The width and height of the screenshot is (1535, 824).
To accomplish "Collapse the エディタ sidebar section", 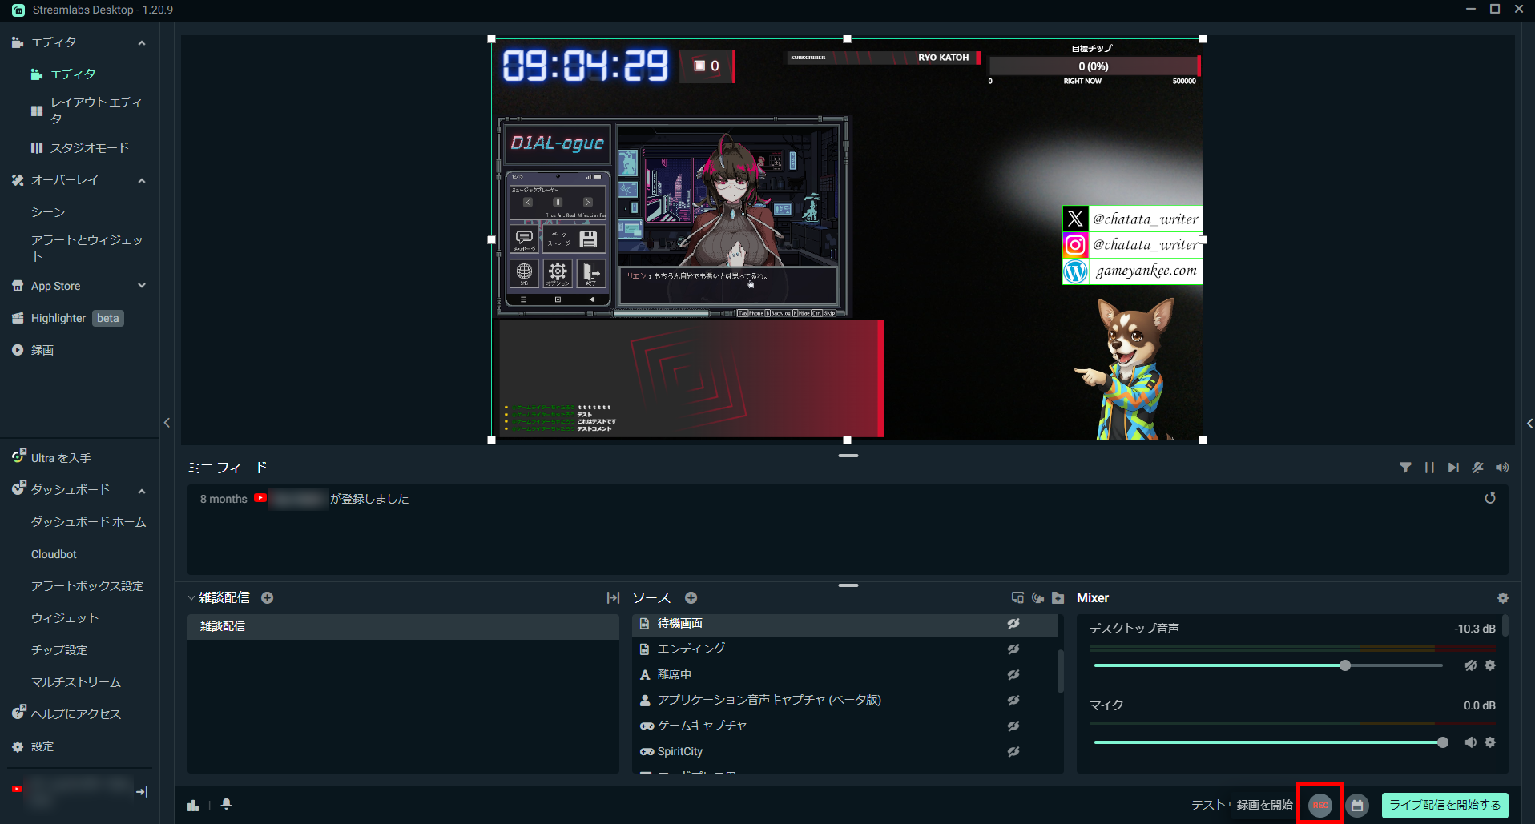I will [x=142, y=42].
